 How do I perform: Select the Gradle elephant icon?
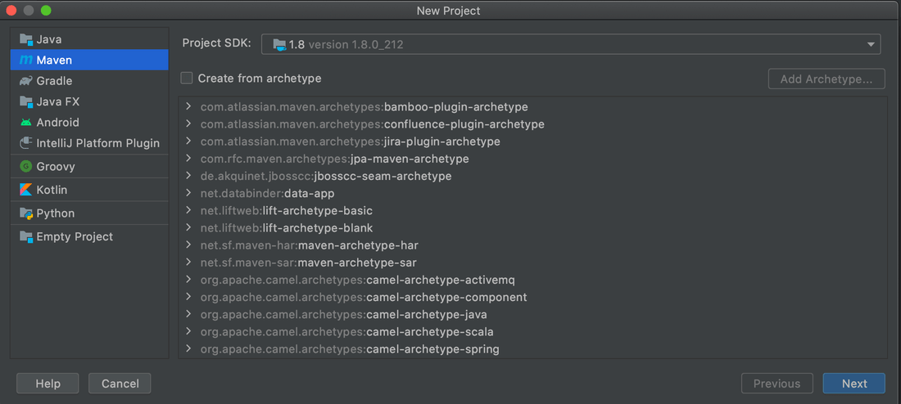26,81
